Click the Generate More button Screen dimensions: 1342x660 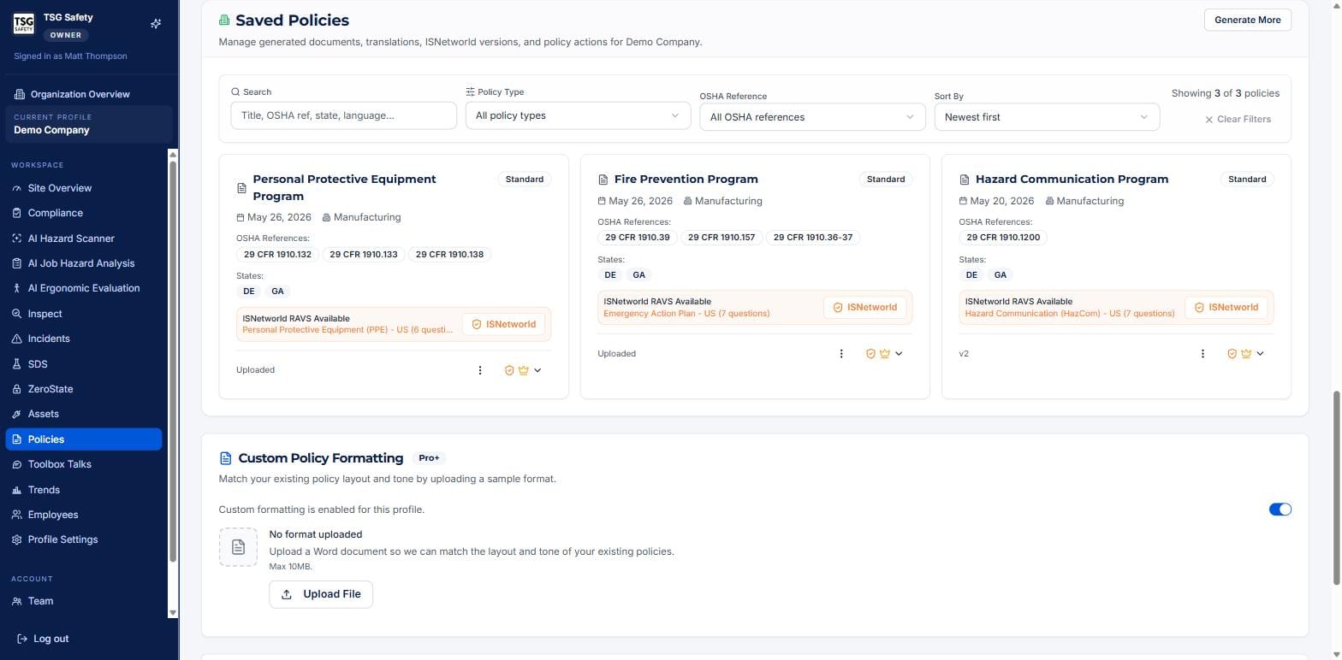(x=1248, y=20)
